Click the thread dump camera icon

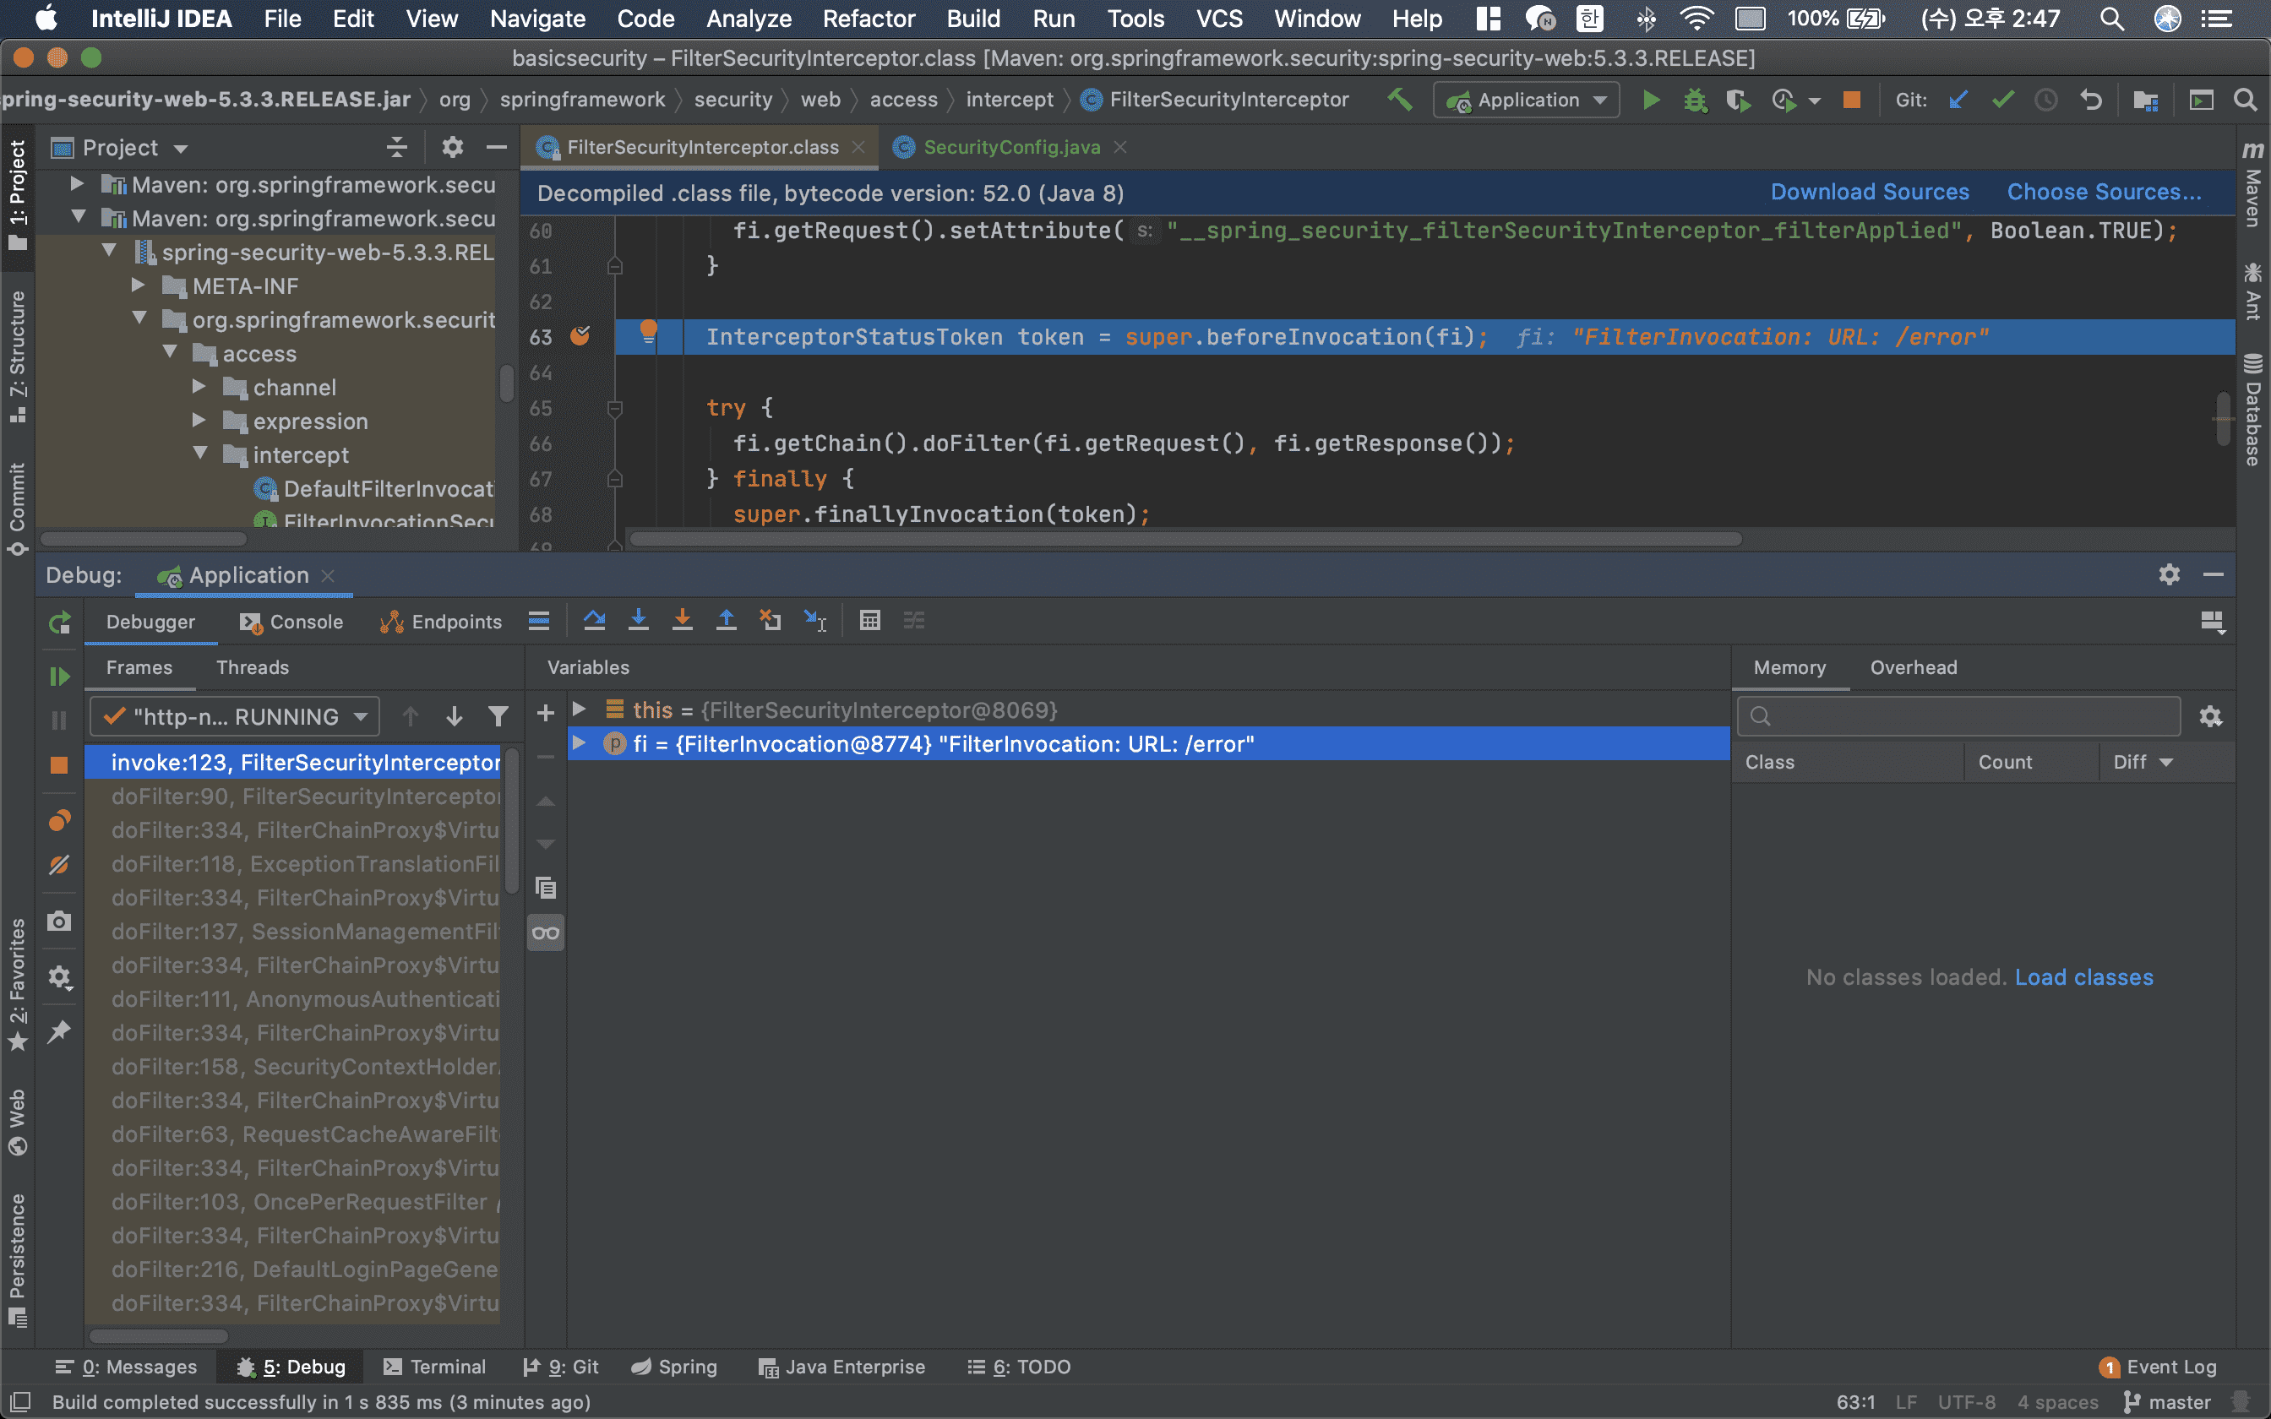click(59, 921)
